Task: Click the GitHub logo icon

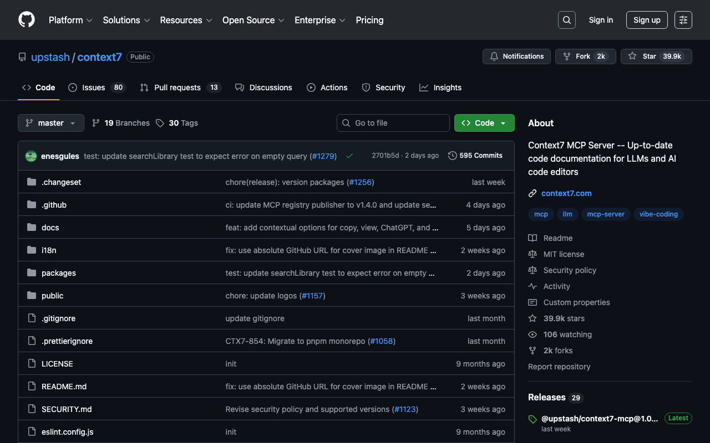Action: [x=27, y=20]
